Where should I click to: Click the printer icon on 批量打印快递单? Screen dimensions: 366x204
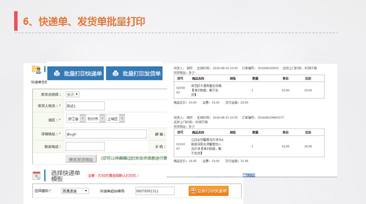57,74
